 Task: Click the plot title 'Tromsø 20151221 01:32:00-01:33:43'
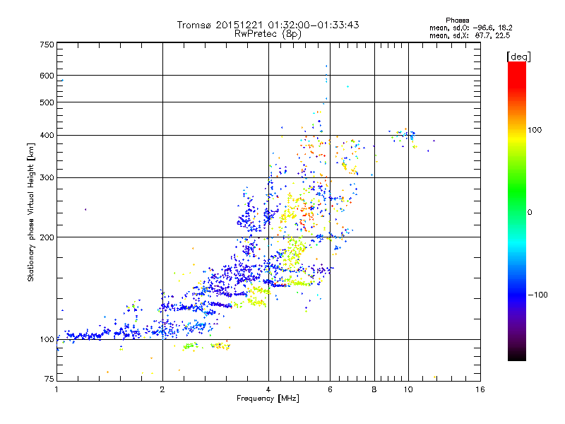click(x=268, y=25)
